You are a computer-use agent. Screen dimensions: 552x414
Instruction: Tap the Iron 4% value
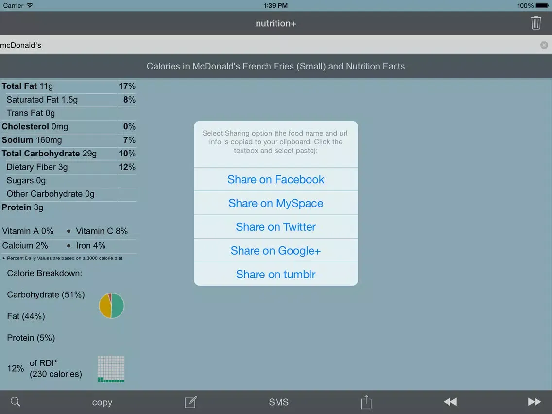coord(90,245)
